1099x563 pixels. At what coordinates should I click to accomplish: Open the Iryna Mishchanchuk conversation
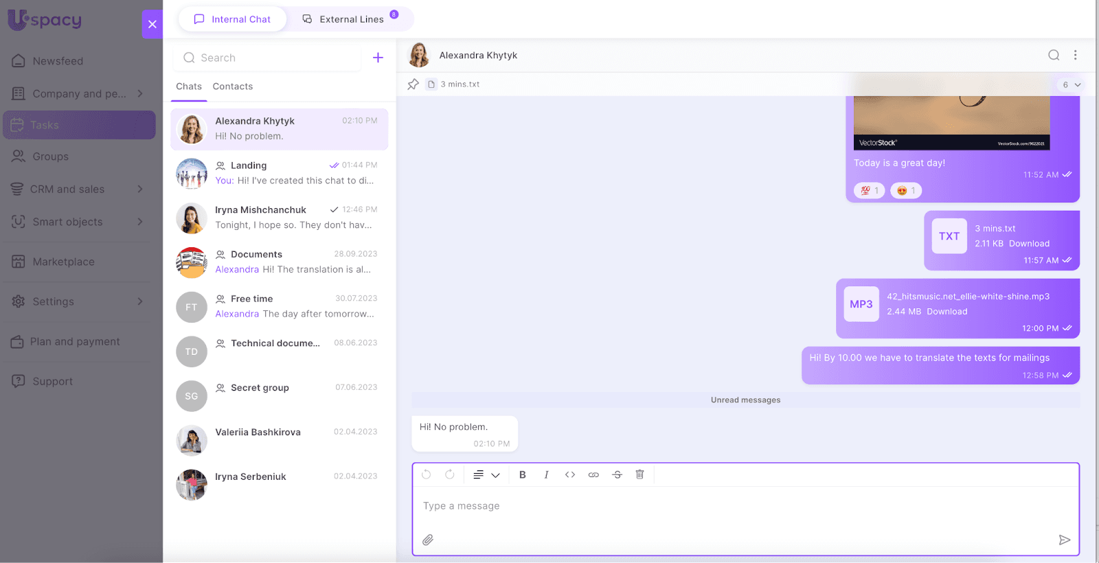pyautogui.click(x=280, y=218)
